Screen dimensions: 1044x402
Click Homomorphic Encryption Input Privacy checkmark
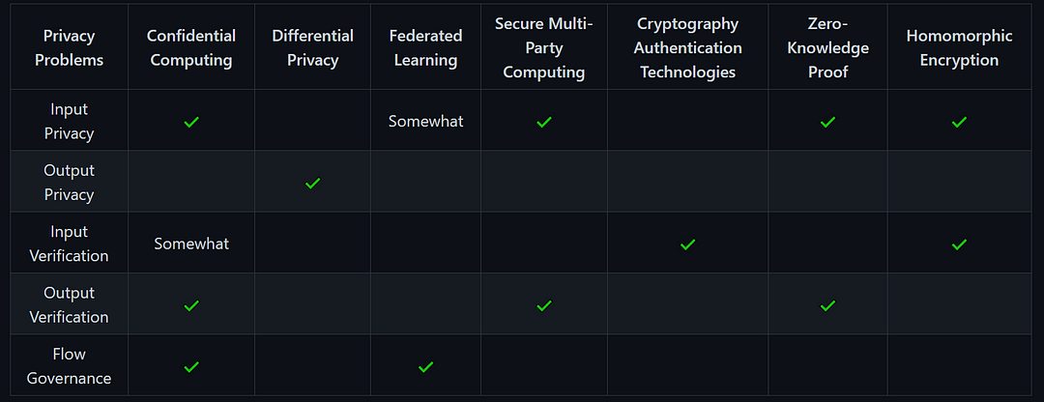959,122
